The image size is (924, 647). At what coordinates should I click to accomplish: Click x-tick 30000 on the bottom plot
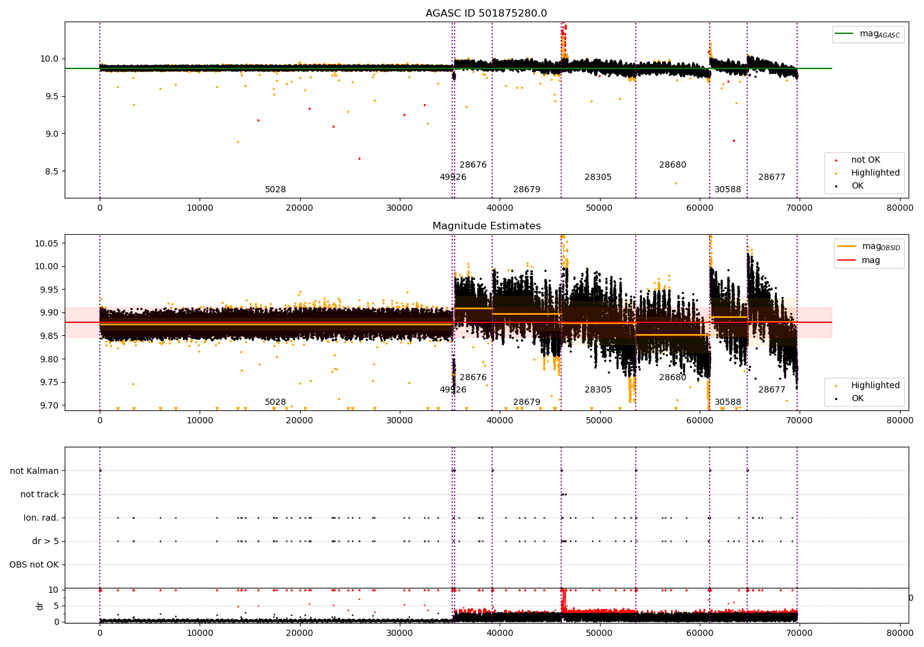coord(400,633)
